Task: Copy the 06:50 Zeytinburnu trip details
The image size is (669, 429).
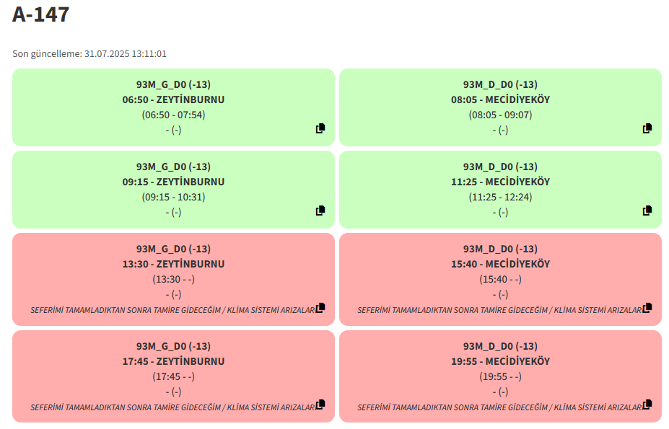Action: (x=320, y=128)
